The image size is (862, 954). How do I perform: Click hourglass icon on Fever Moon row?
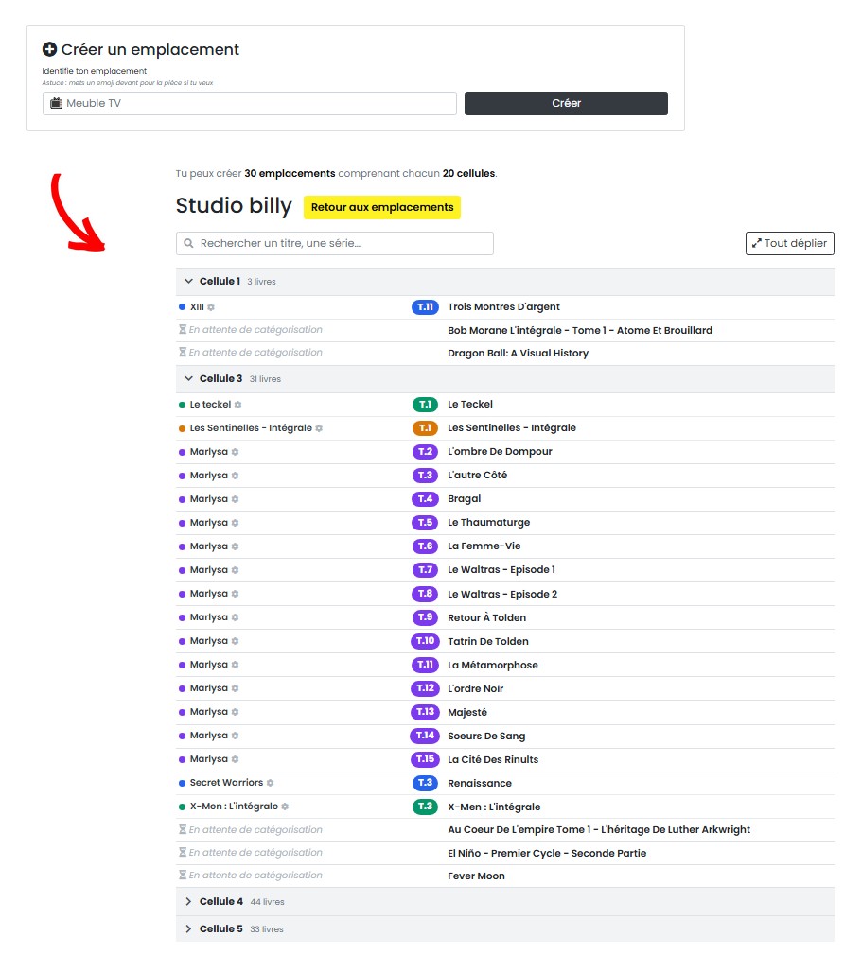coord(182,876)
